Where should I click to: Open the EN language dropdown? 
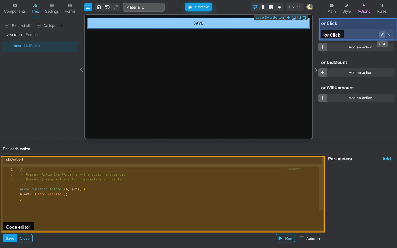coord(295,7)
